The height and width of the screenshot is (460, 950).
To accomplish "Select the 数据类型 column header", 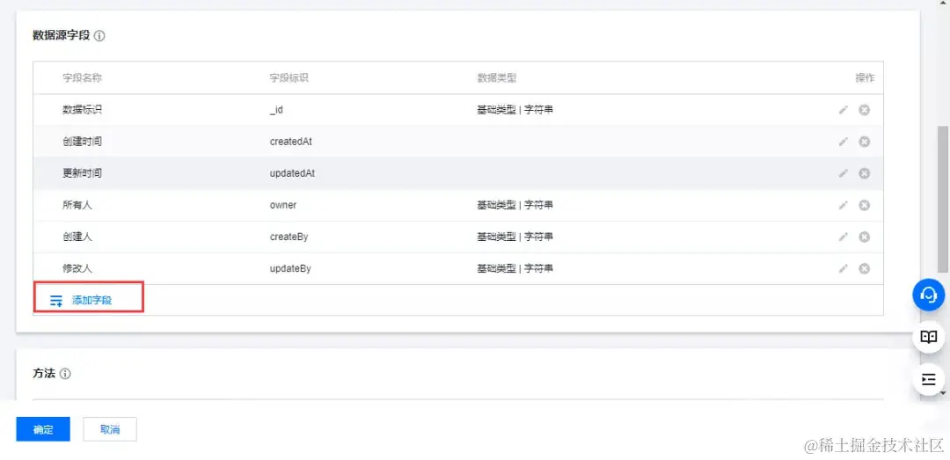I will pyautogui.click(x=497, y=78).
